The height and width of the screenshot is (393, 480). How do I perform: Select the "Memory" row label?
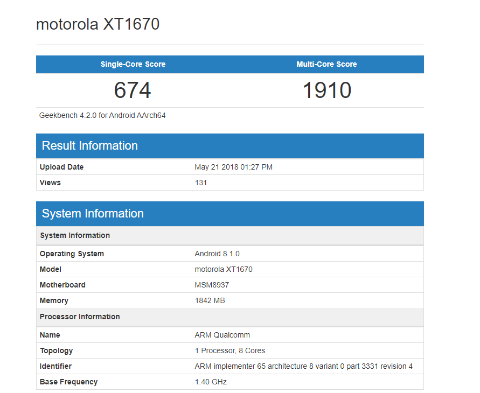point(54,300)
